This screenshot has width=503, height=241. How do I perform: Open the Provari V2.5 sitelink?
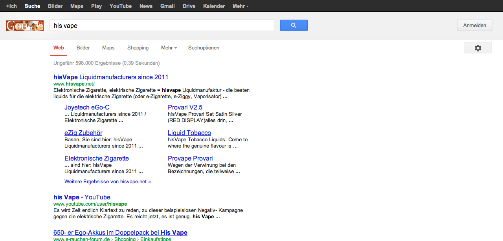click(x=185, y=107)
